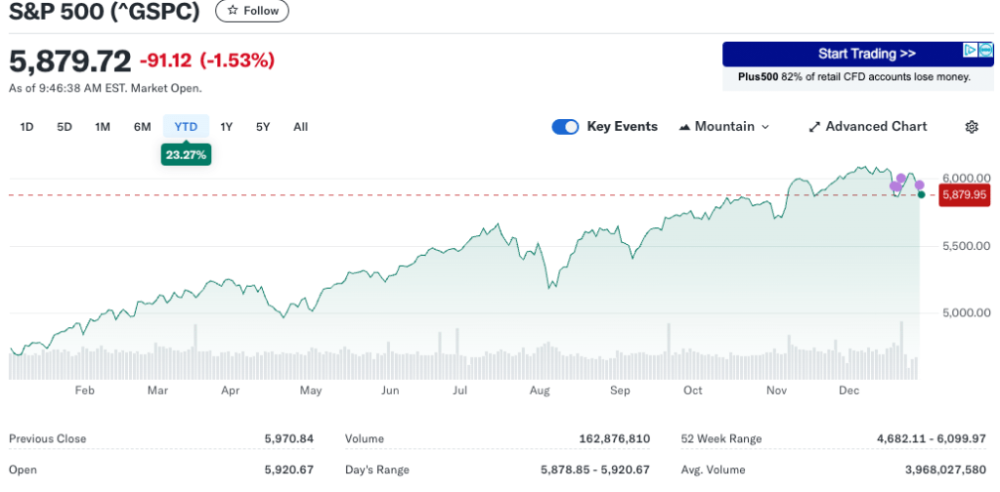The image size is (1000, 492).
Task: Select the 5D range tab
Action: (65, 127)
